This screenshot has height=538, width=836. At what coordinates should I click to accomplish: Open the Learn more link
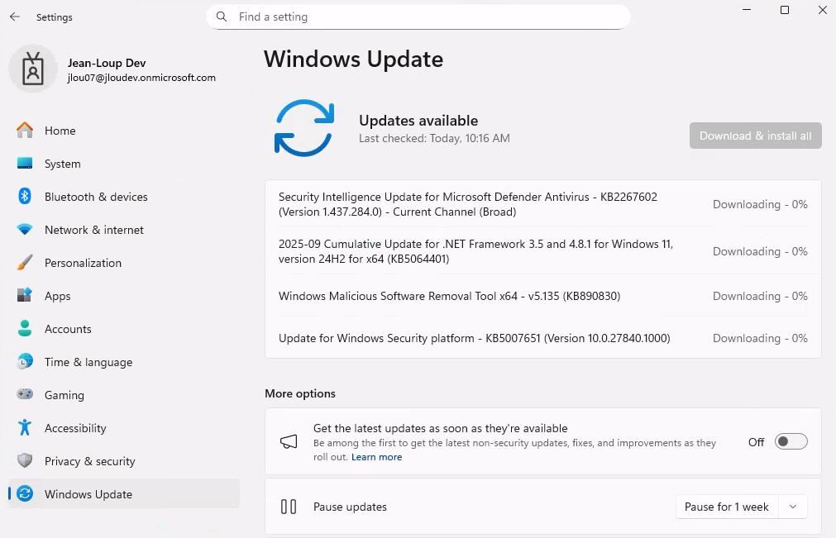point(376,457)
